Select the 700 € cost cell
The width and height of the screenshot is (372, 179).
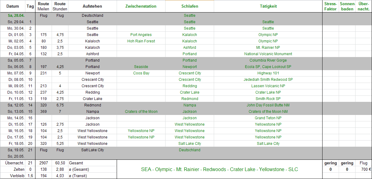click(363, 169)
